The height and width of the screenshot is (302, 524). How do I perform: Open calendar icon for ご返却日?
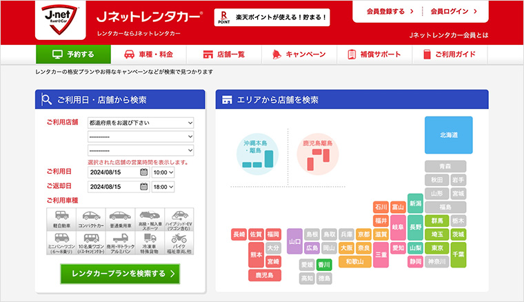point(143,186)
